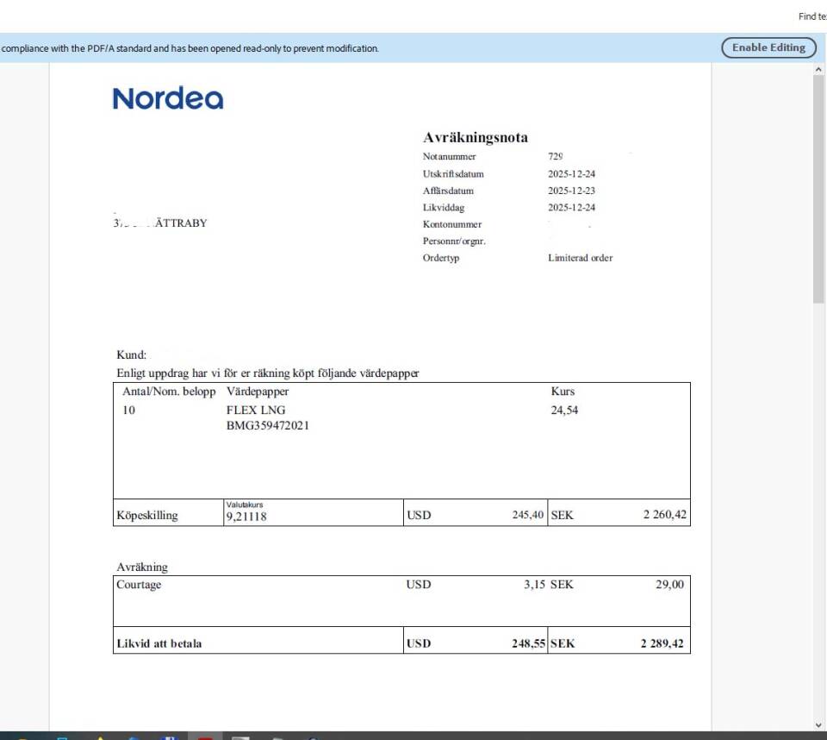Select the Limiterad order text

580,258
